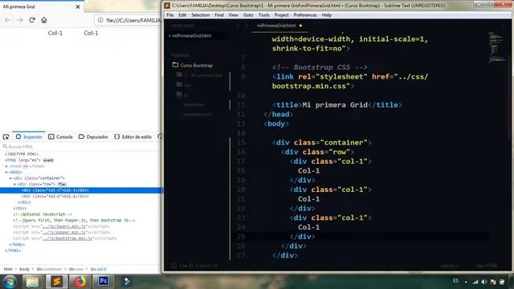Open the Selection menu

coord(200,15)
